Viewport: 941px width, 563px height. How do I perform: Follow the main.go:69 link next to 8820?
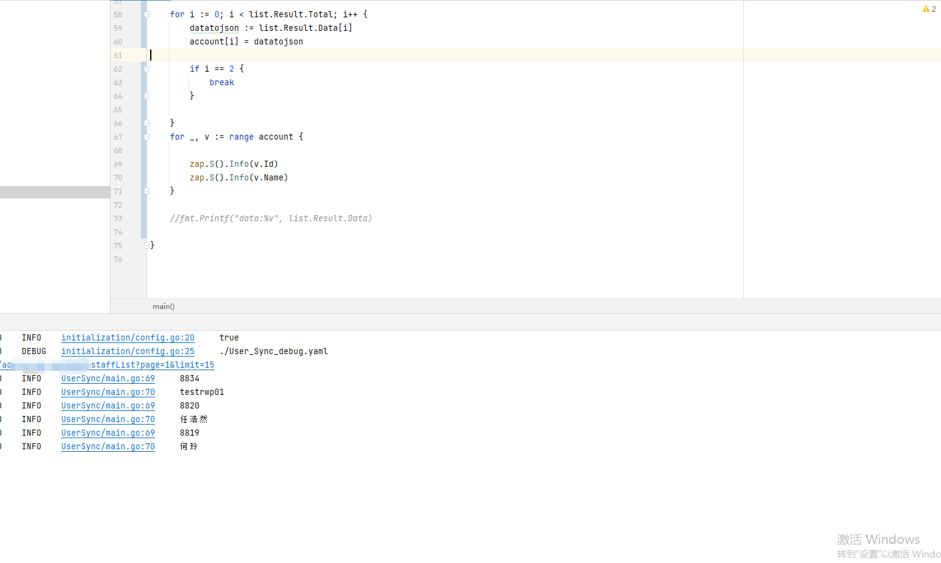pos(108,405)
